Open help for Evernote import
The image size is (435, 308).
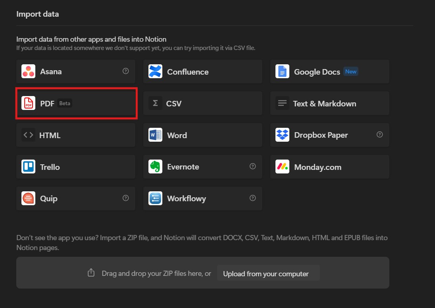pos(253,166)
